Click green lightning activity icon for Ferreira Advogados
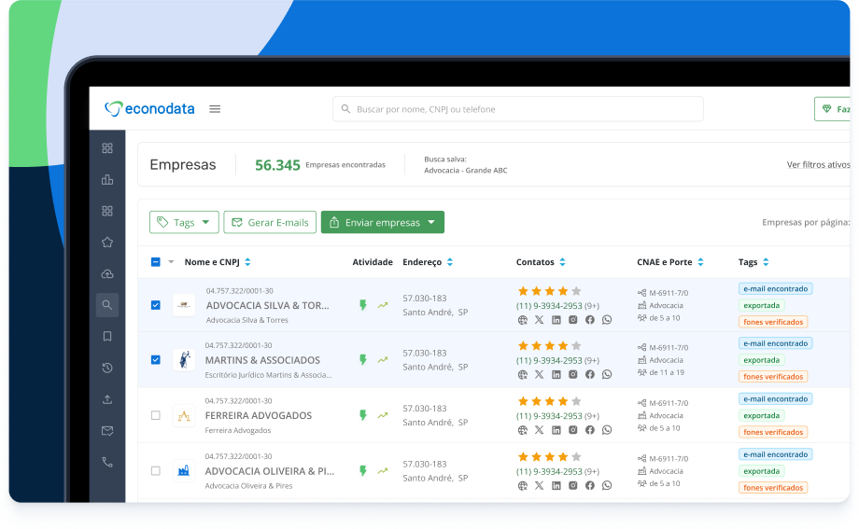859x529 pixels. pos(362,415)
